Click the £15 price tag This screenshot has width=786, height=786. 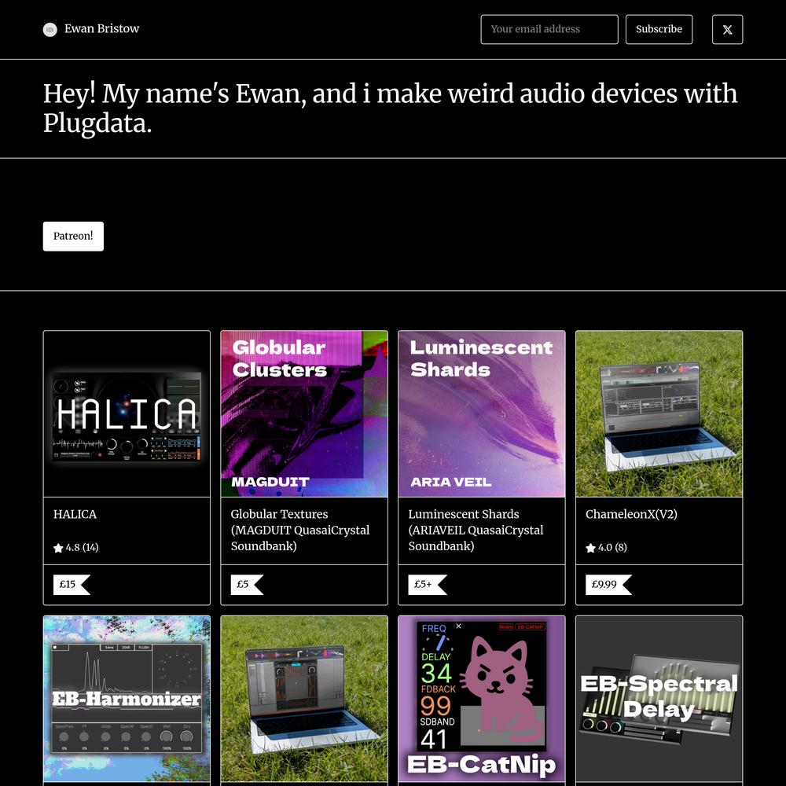71,585
